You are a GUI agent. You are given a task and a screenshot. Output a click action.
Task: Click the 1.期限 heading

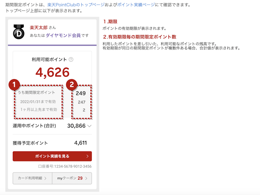pyautogui.click(x=110, y=22)
